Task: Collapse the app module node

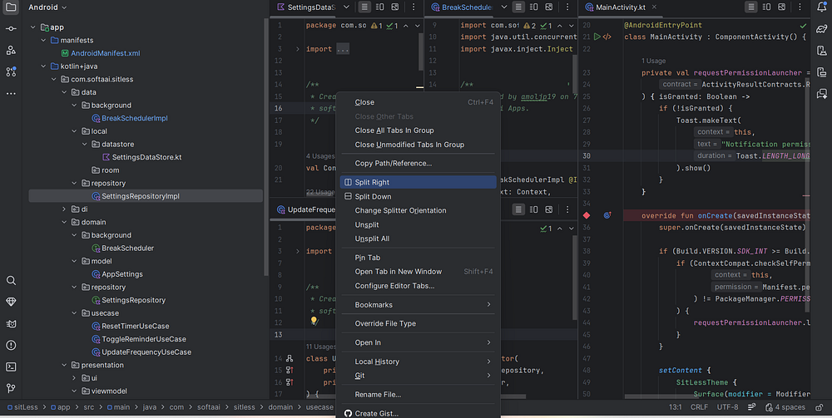Action: tap(33, 27)
